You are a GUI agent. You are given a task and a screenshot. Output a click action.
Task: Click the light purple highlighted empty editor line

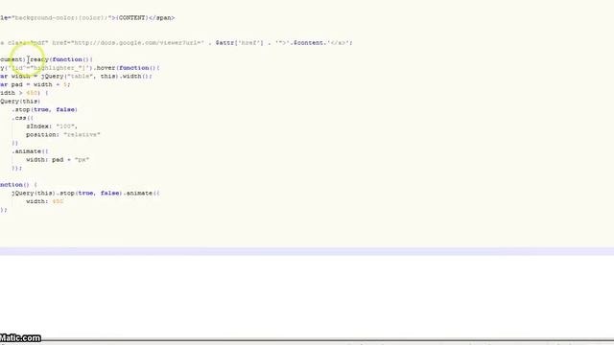(x=307, y=251)
